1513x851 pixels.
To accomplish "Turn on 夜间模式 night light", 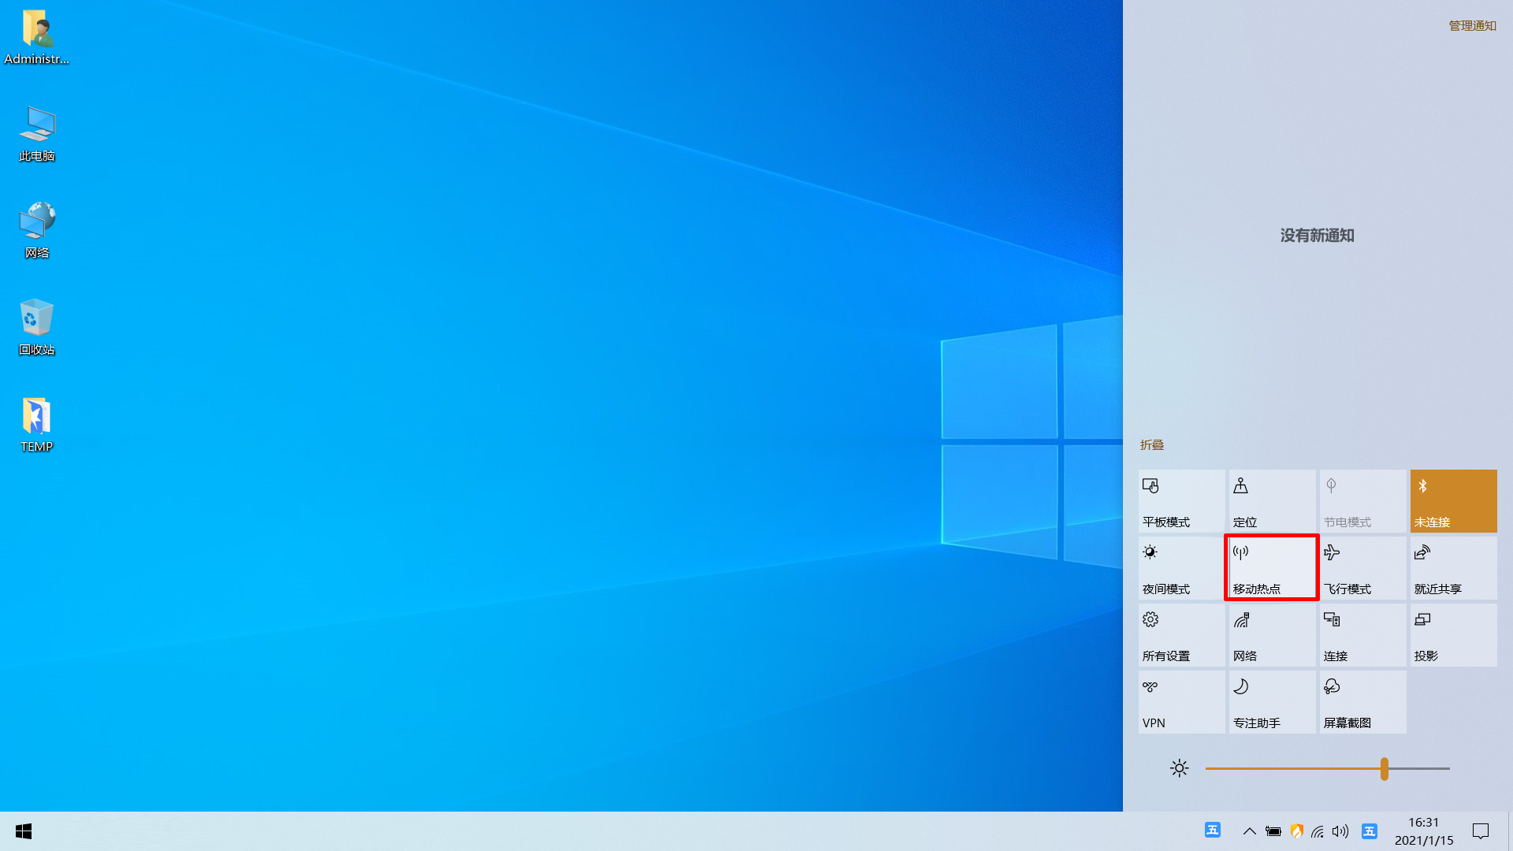I will (x=1180, y=567).
